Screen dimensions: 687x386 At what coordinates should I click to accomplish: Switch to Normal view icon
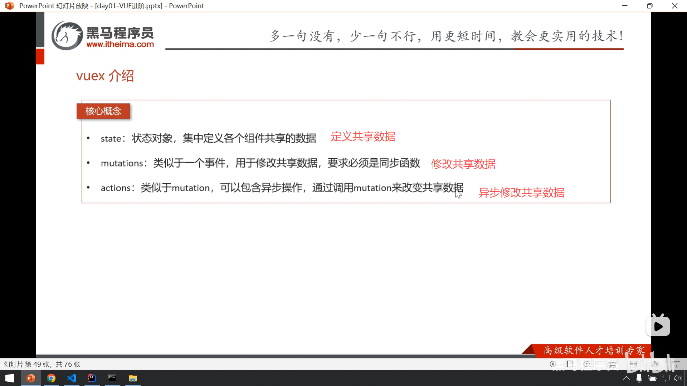click(x=613, y=364)
